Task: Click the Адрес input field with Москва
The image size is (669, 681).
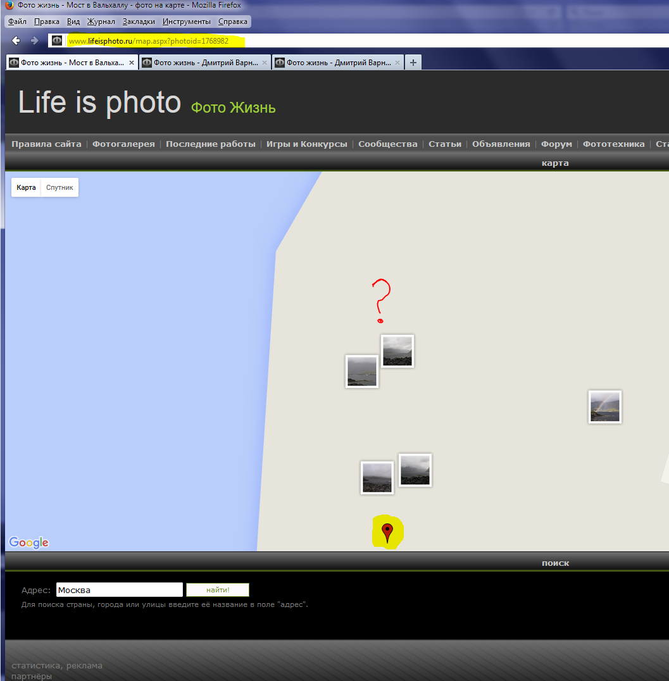Action: click(x=119, y=590)
